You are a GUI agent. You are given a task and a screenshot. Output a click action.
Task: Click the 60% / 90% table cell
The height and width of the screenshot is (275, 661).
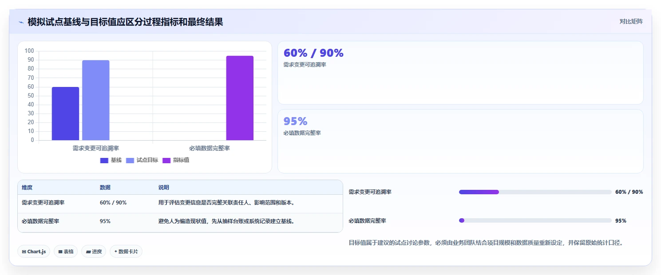[x=113, y=203]
